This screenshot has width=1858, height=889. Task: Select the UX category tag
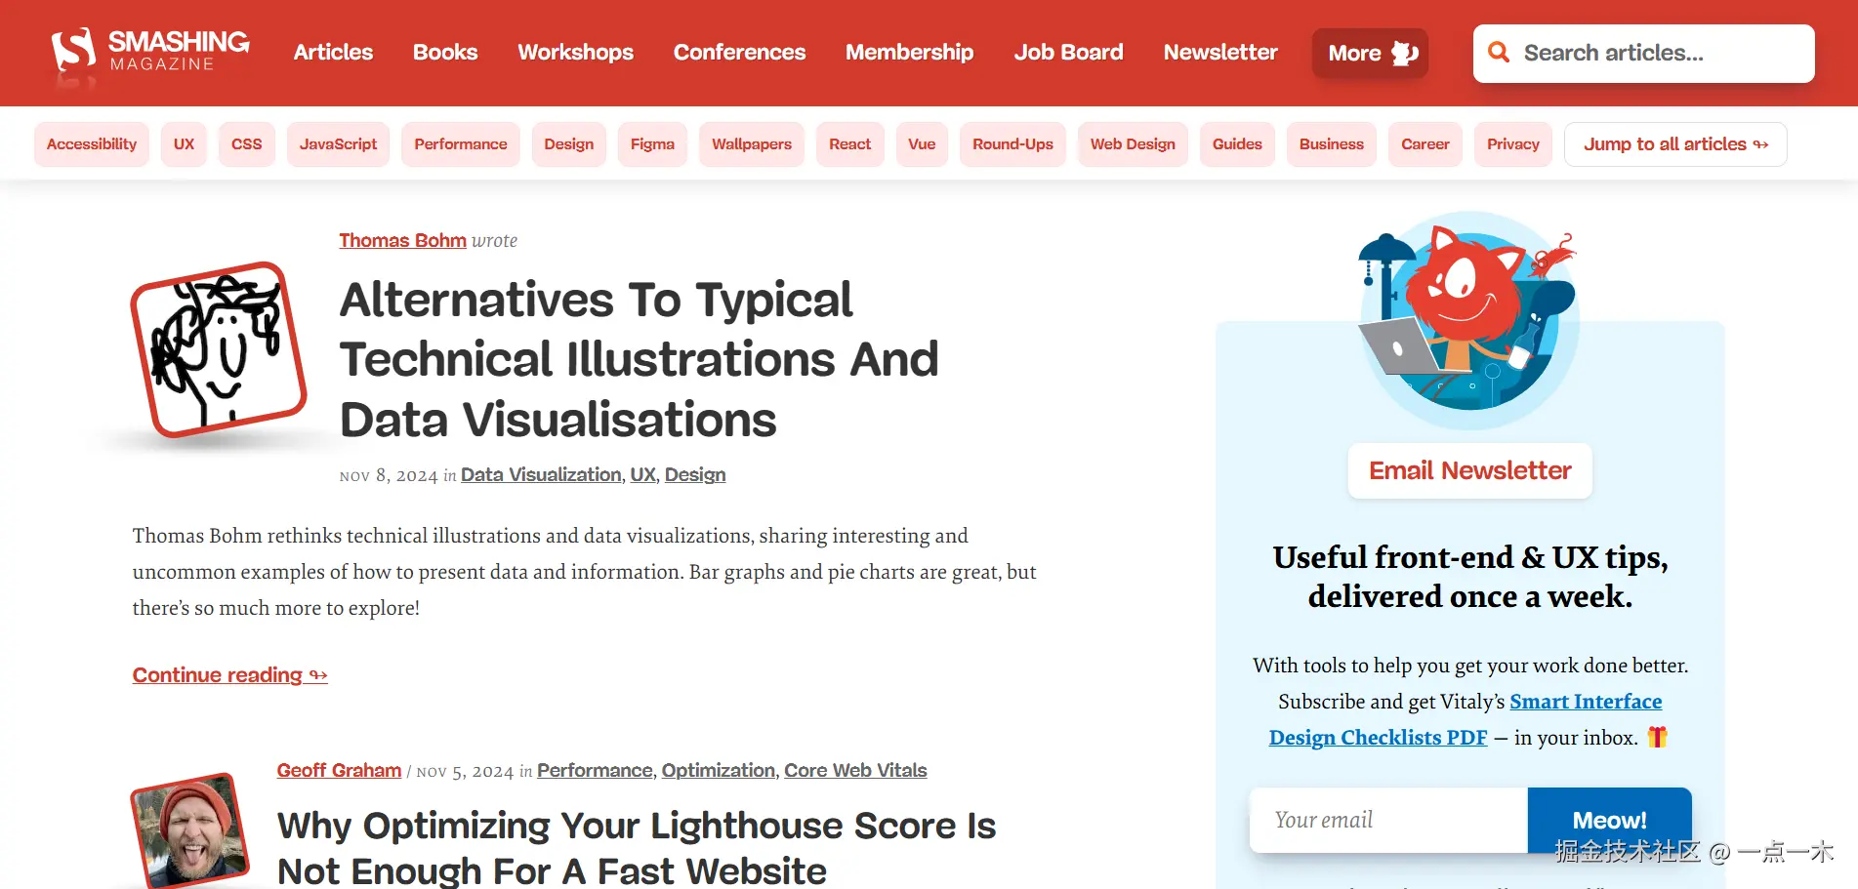click(184, 144)
